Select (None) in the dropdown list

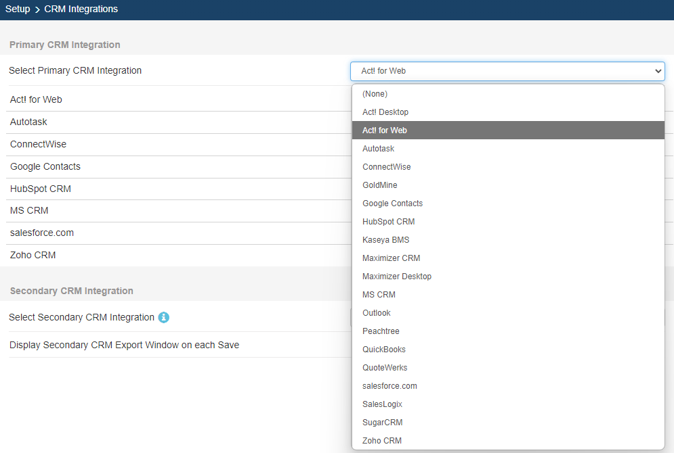pos(508,94)
